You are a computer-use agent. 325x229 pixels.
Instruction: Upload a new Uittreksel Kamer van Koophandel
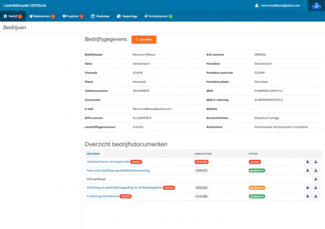point(316,162)
